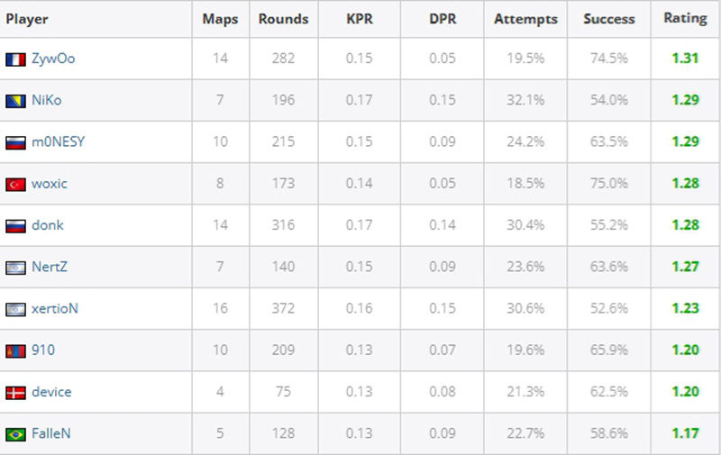Sort the table by Rating column
Image resolution: width=721 pixels, height=455 pixels.
click(x=685, y=18)
